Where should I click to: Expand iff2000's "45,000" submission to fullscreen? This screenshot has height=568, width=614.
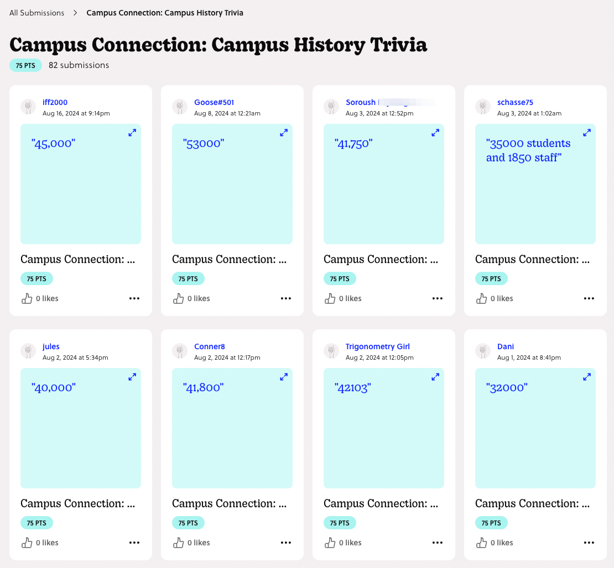click(132, 133)
